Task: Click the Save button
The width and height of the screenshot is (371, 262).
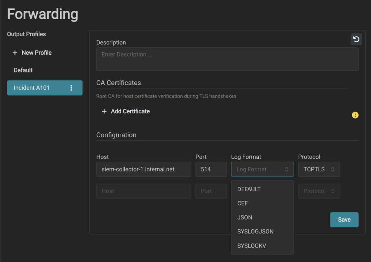Action: 344,220
